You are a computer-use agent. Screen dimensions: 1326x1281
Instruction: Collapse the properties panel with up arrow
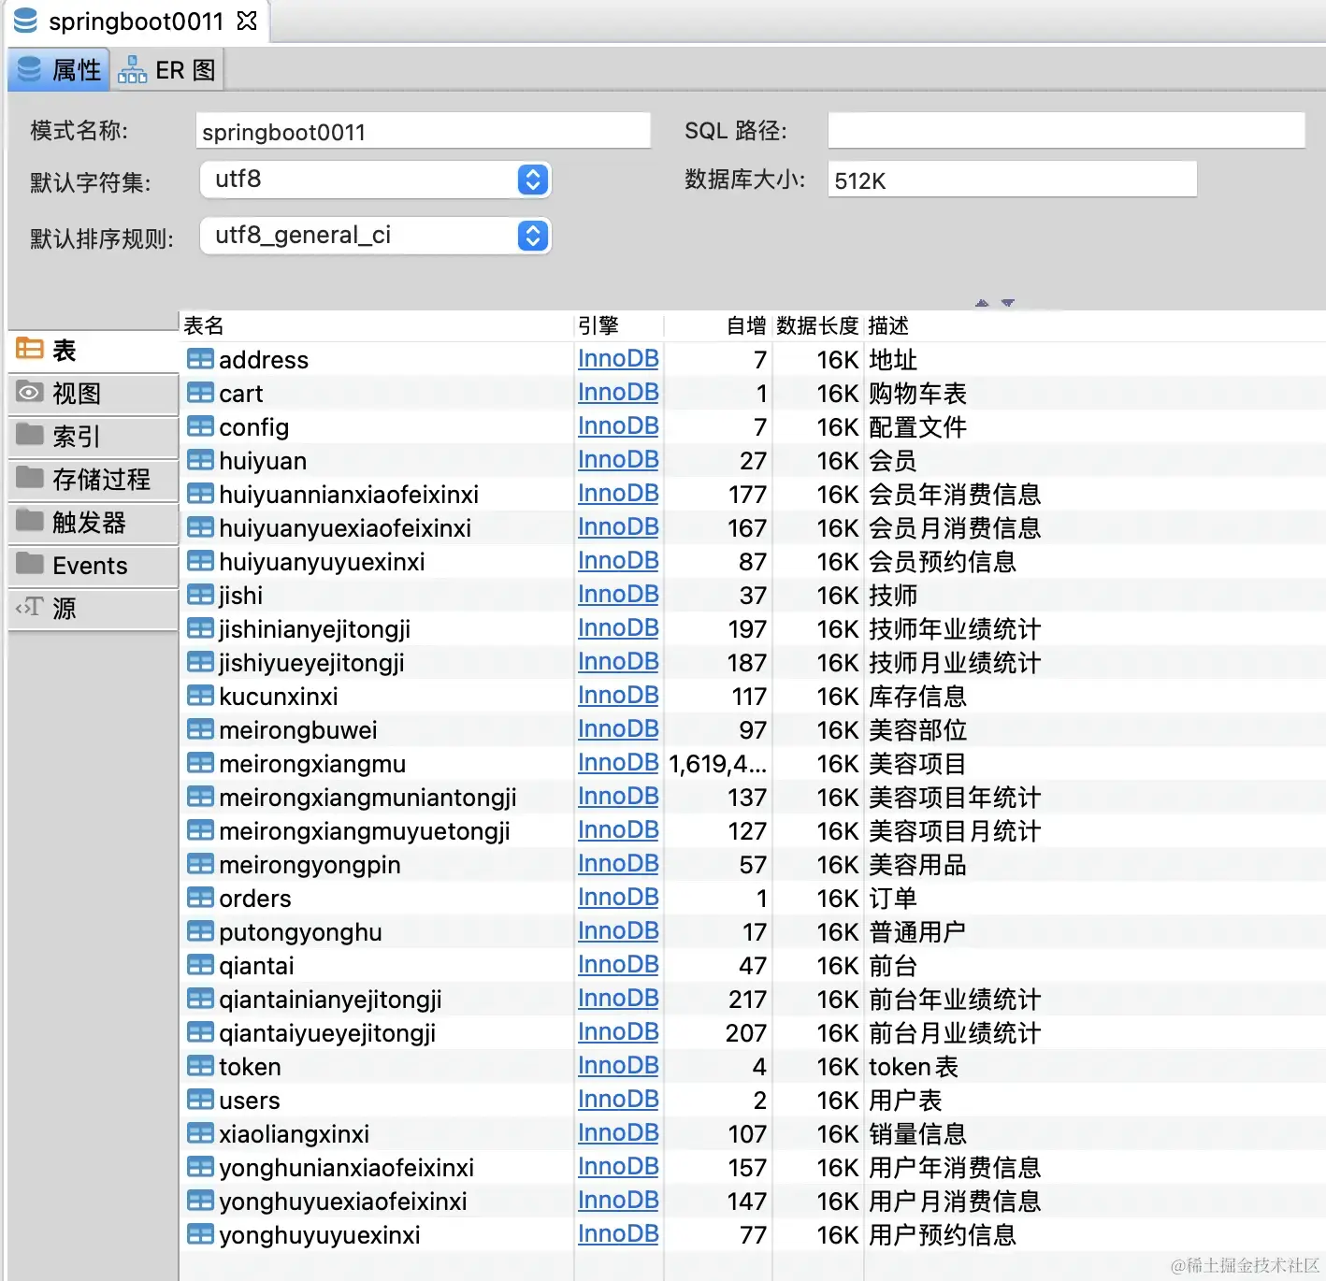tap(982, 303)
